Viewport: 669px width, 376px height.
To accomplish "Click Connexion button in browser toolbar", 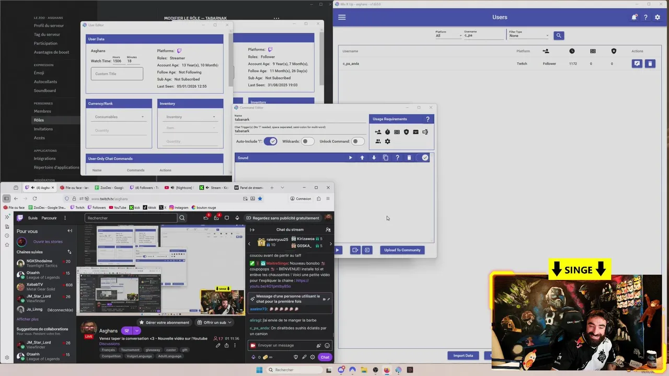I will point(301,198).
